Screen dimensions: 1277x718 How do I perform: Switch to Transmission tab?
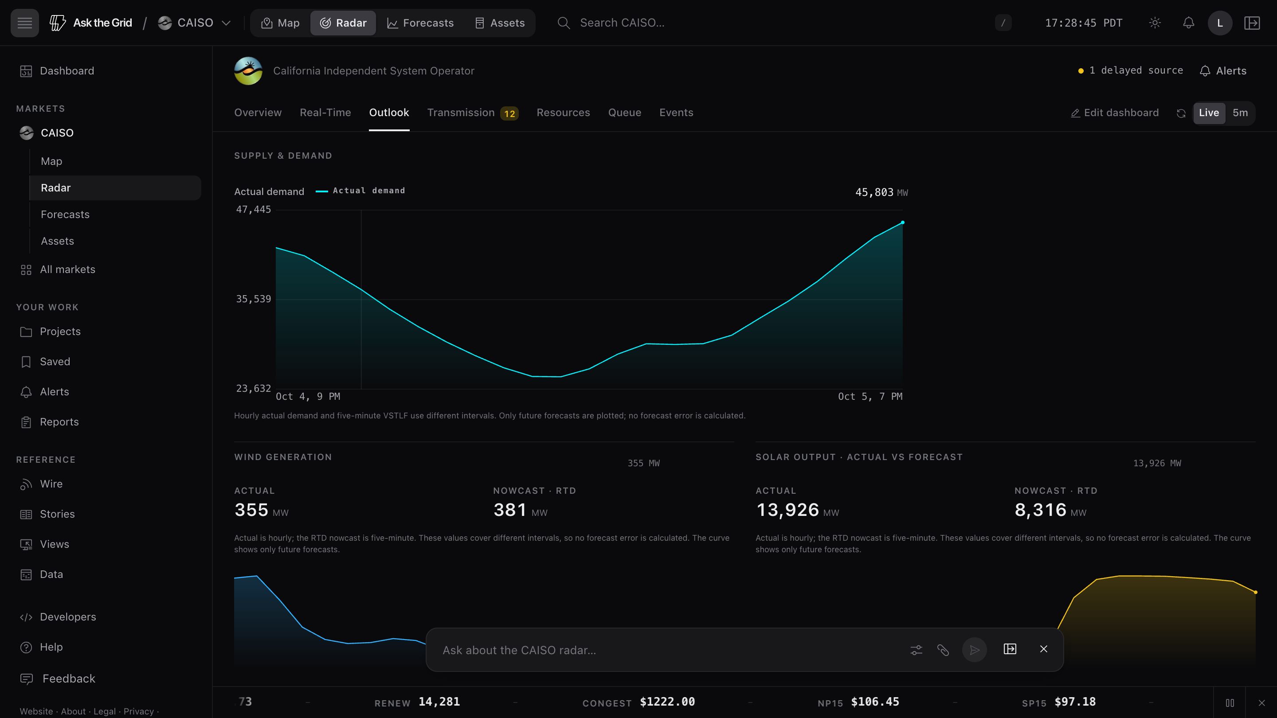pyautogui.click(x=472, y=113)
